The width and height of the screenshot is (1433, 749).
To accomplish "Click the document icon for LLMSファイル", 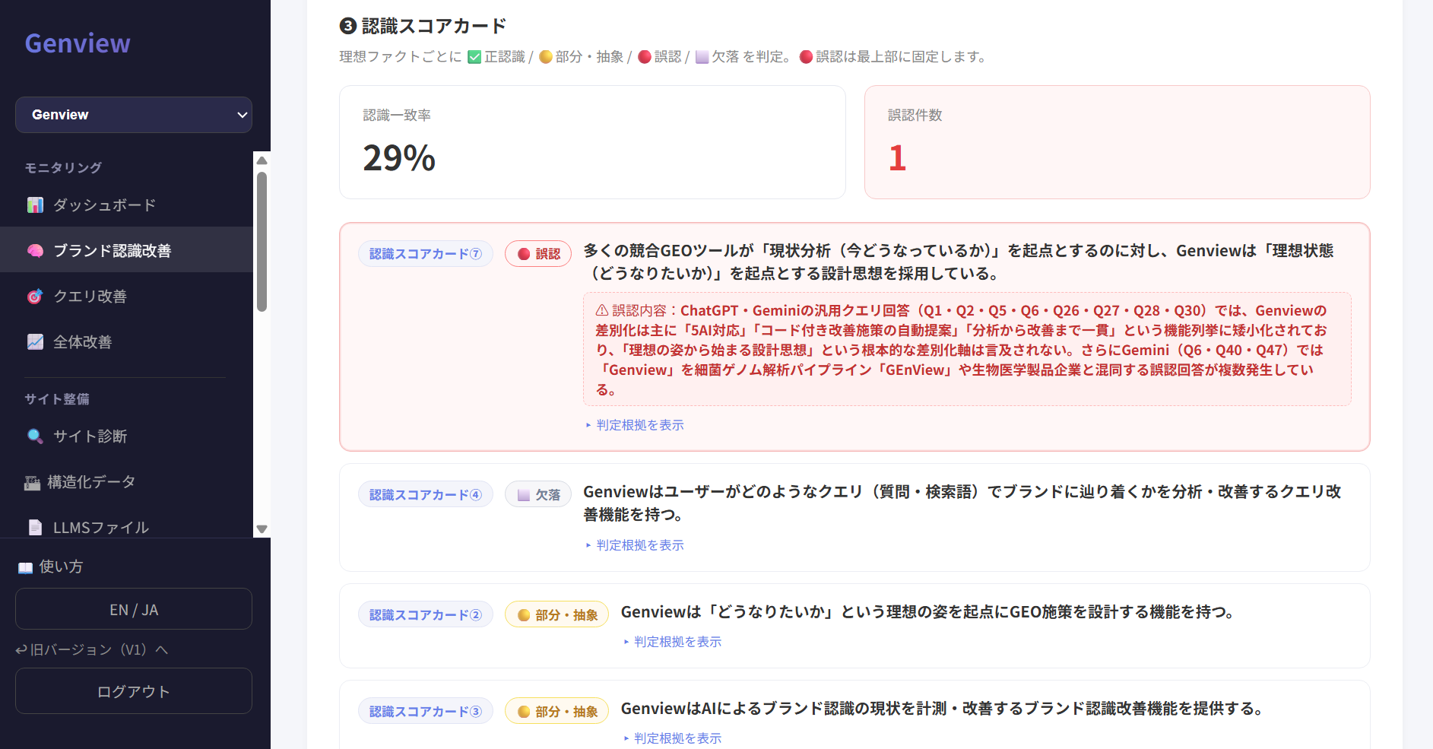I will (35, 528).
